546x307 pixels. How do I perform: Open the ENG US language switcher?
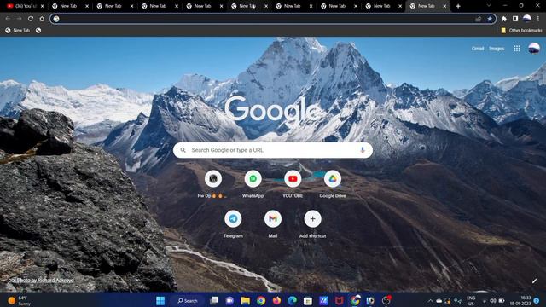(471, 301)
